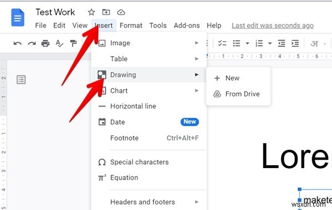The height and width of the screenshot is (210, 332).
Task: Click the Move to folder icon
Action: tap(106, 12)
